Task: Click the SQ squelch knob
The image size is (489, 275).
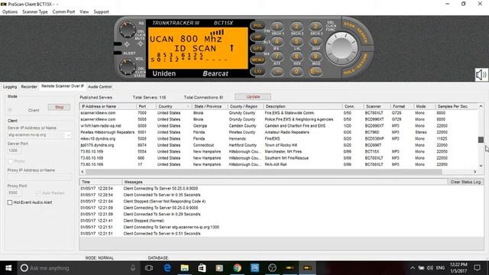Action: tap(128, 29)
